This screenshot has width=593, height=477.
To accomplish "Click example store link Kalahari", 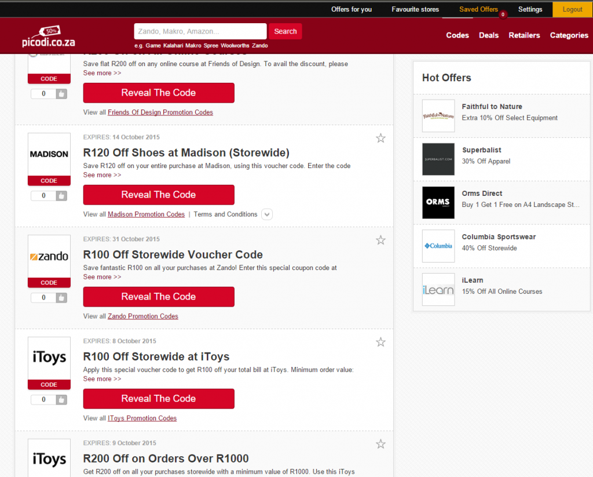I will [x=173, y=45].
